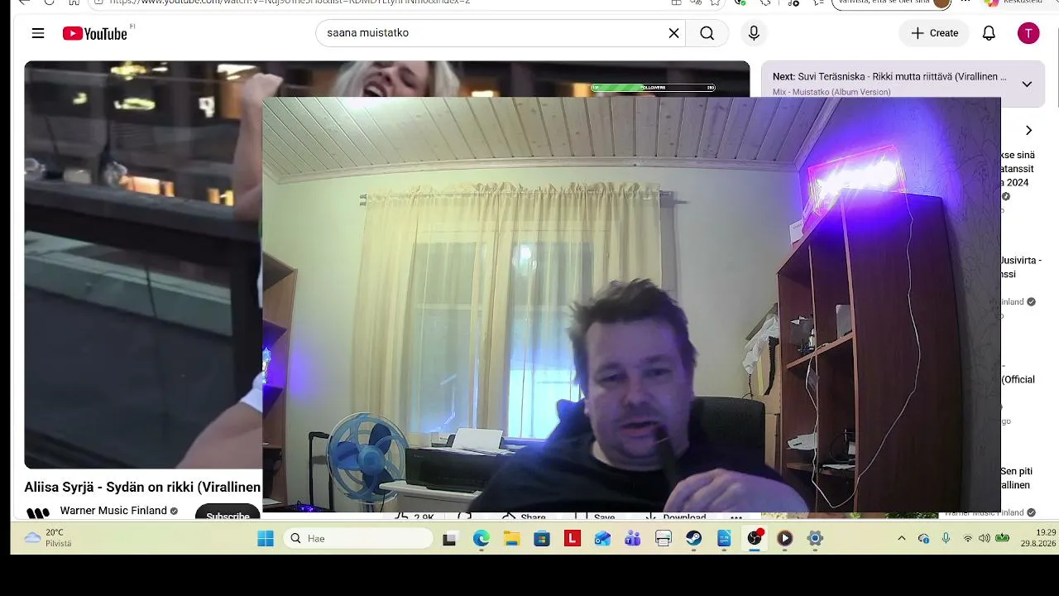This screenshot has height=596, width=1059.
Task: Click the magnifier search button
Action: coord(707,33)
